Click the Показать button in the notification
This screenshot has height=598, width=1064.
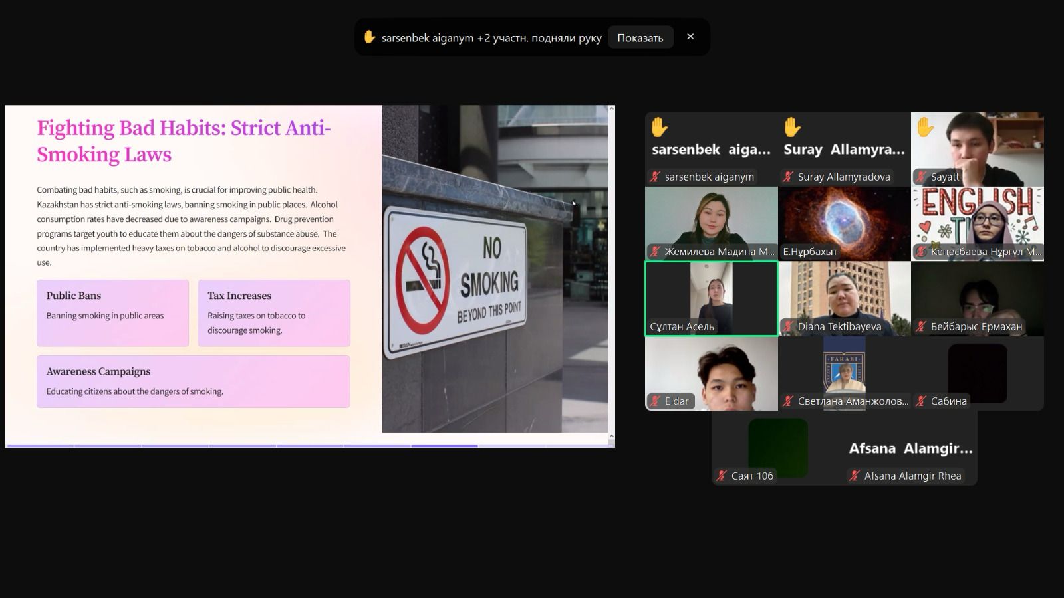point(640,38)
